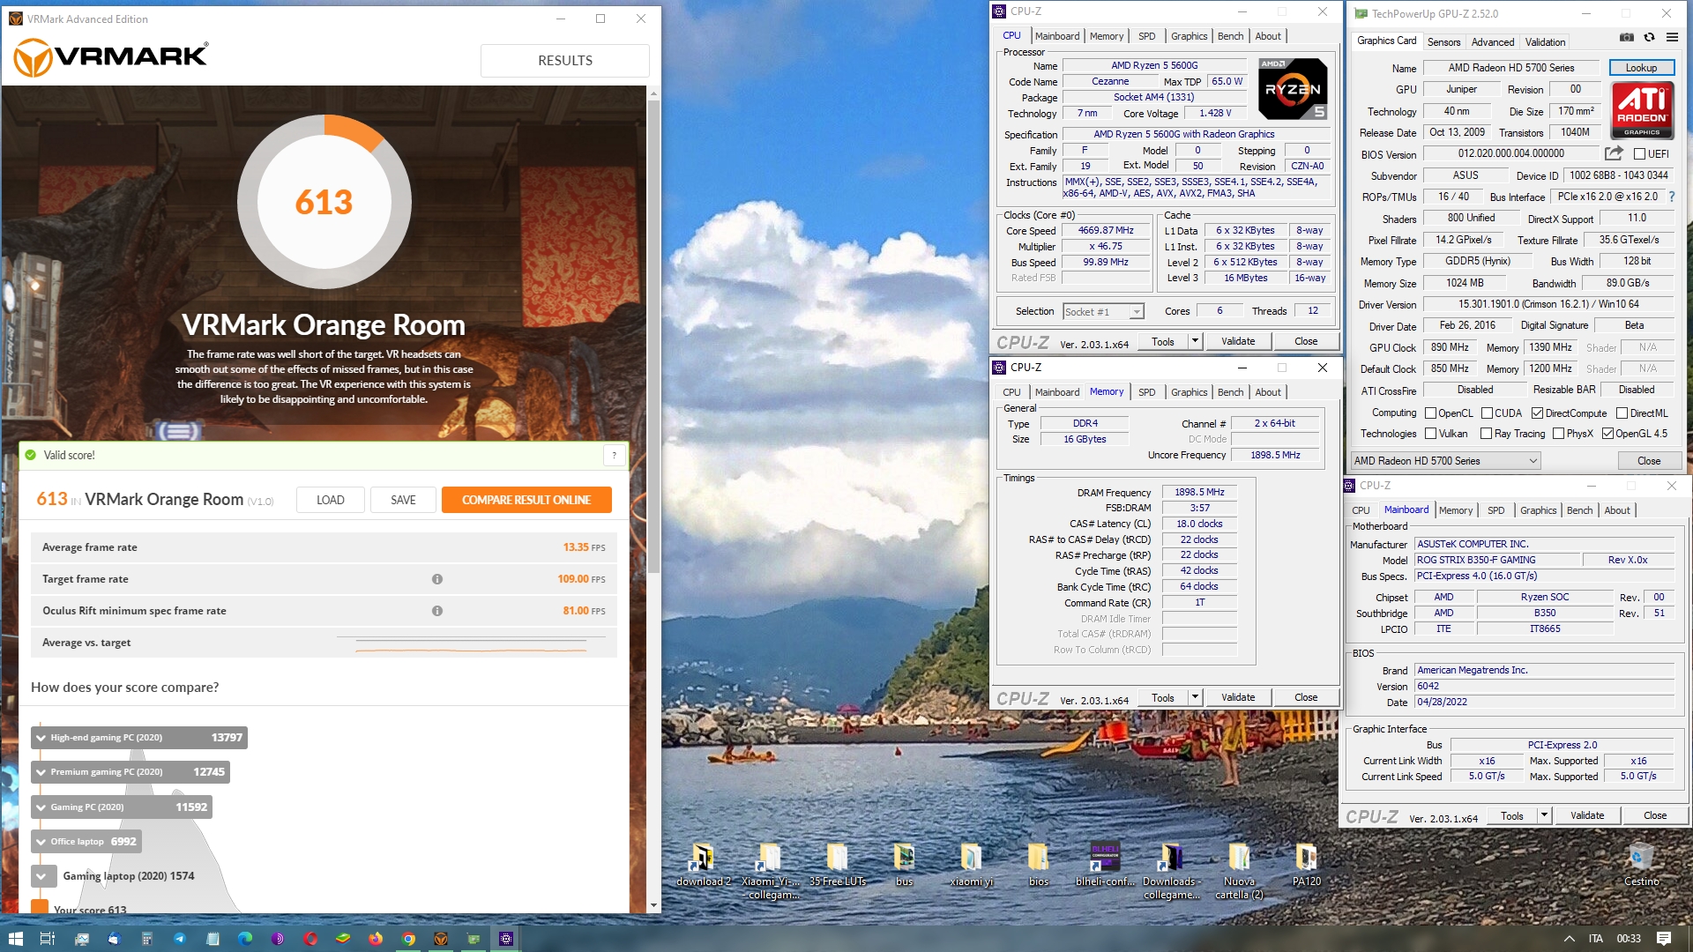Toggle the OpenGL 4.5 checkbox
The height and width of the screenshot is (952, 1693).
pyautogui.click(x=1607, y=434)
